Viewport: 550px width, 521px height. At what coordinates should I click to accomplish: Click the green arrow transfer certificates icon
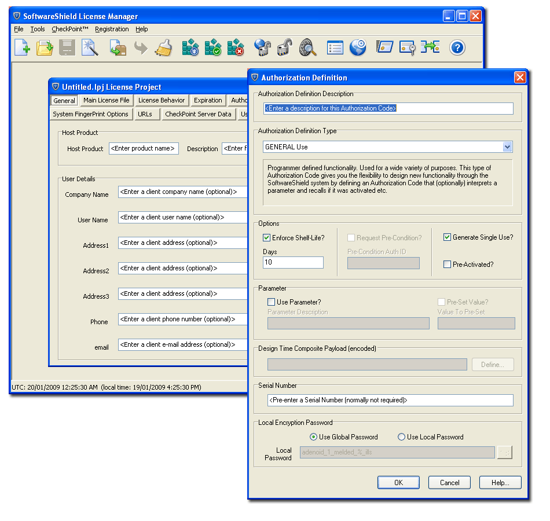coord(430,47)
